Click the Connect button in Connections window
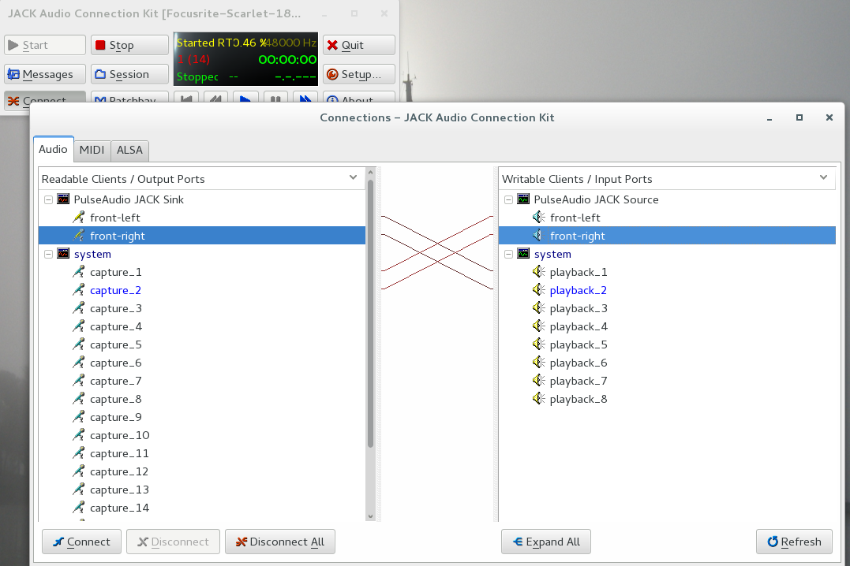Image resolution: width=850 pixels, height=566 pixels. pyautogui.click(x=81, y=542)
